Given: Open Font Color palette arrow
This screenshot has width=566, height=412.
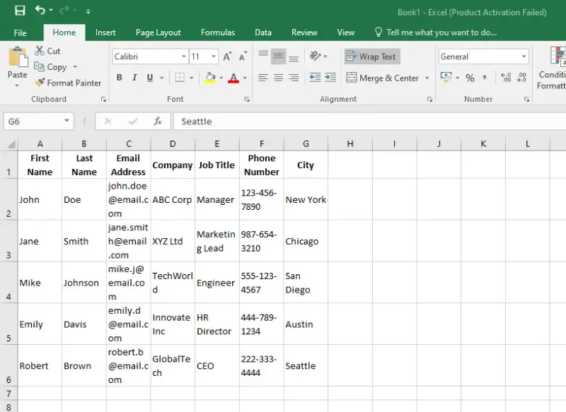Looking at the screenshot, I should (x=245, y=78).
